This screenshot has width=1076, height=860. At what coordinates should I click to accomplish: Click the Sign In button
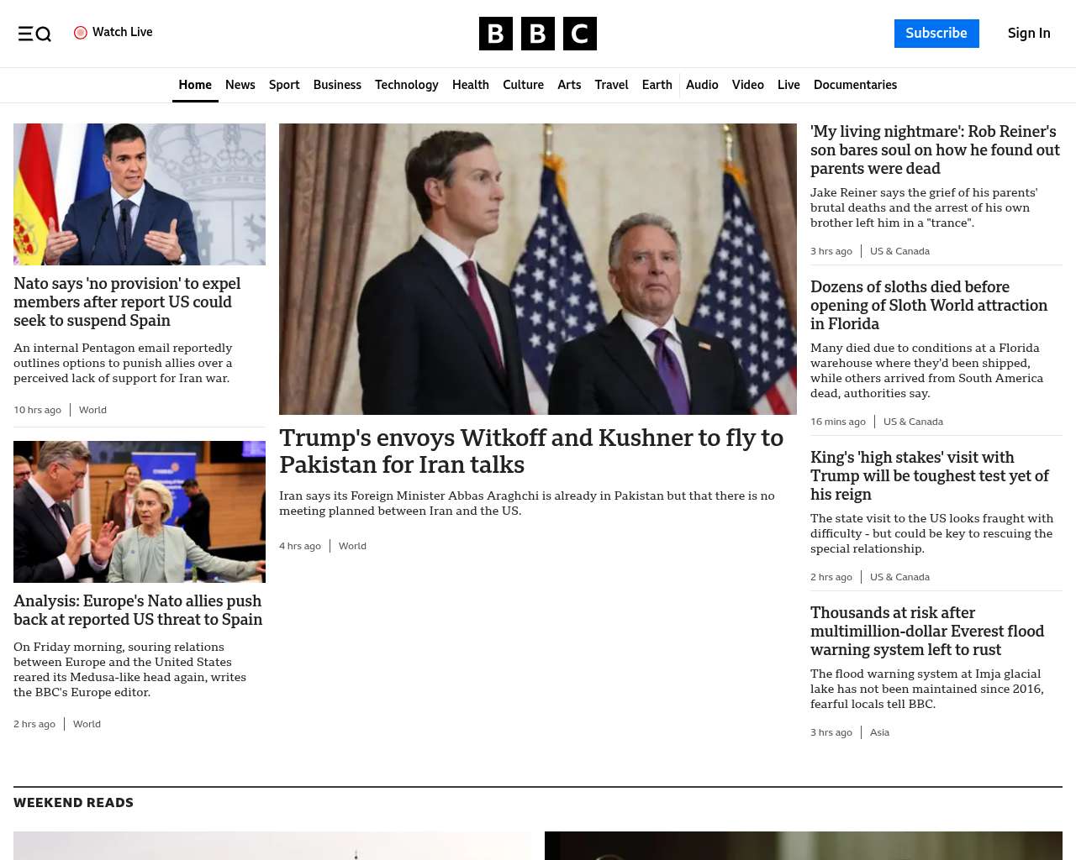[1029, 34]
